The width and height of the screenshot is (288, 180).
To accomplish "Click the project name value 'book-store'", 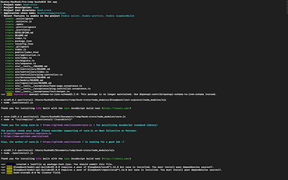I will click(31, 4).
